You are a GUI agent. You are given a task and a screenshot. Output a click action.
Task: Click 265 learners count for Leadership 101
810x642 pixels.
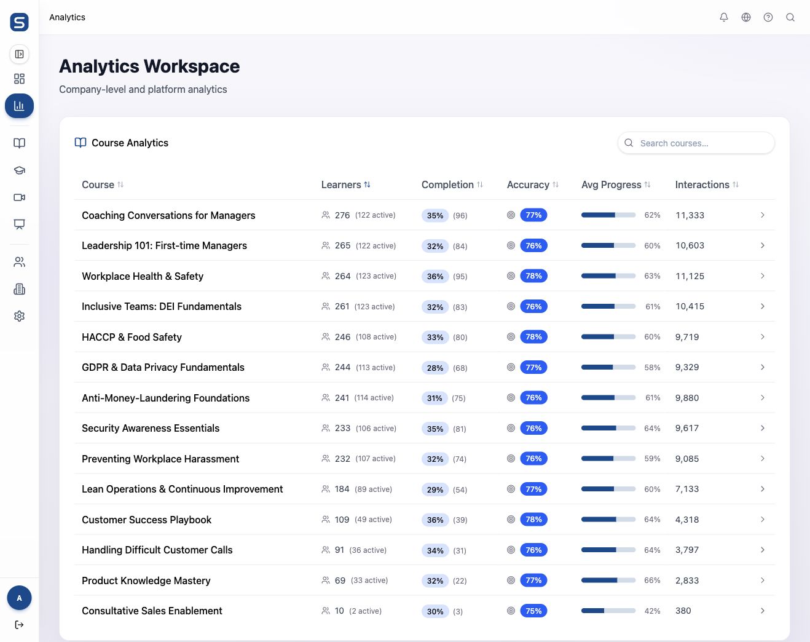342,245
